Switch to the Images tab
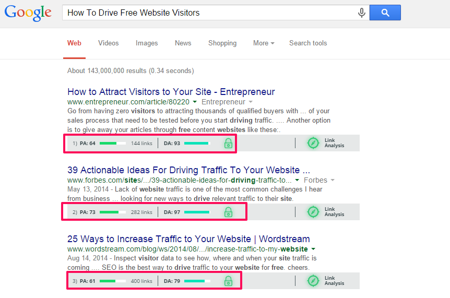 [147, 43]
